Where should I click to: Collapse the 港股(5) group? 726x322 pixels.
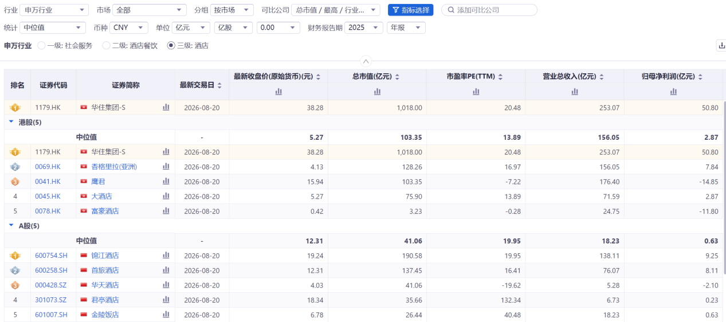(11, 122)
